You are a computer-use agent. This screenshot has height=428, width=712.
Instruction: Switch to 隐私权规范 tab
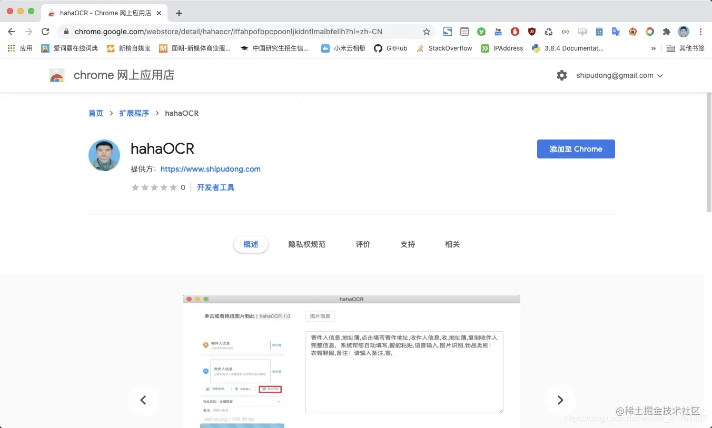tap(307, 244)
